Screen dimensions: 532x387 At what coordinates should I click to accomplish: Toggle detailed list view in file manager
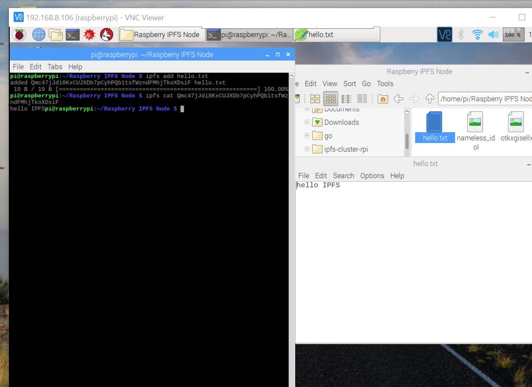click(362, 99)
